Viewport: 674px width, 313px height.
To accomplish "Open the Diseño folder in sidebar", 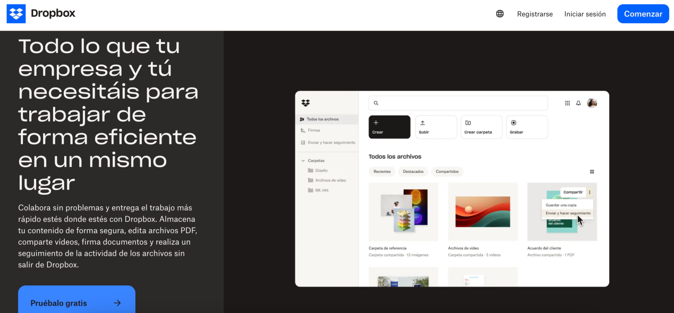I will click(x=318, y=170).
